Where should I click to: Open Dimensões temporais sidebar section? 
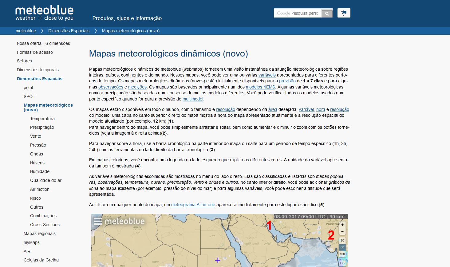(x=38, y=70)
